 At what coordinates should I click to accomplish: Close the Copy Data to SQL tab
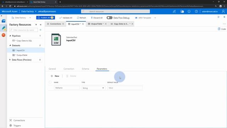pos(132,24)
